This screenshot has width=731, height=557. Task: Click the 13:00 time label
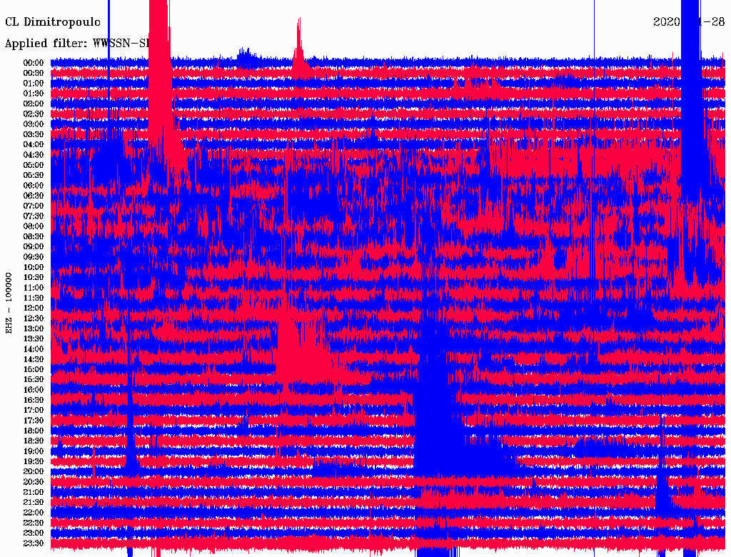(x=34, y=329)
